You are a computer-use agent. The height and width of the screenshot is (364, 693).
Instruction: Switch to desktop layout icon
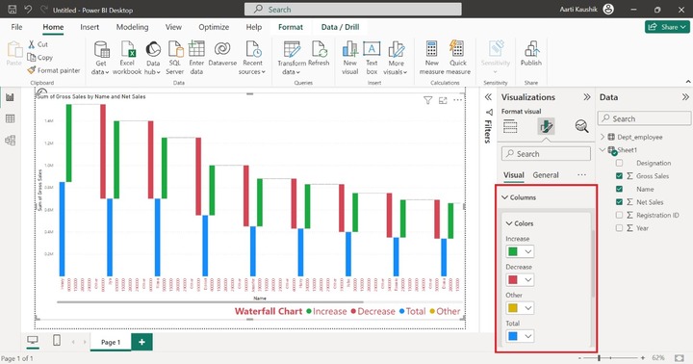[33, 341]
